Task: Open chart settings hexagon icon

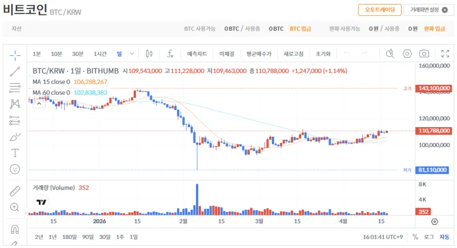Action: [407, 54]
